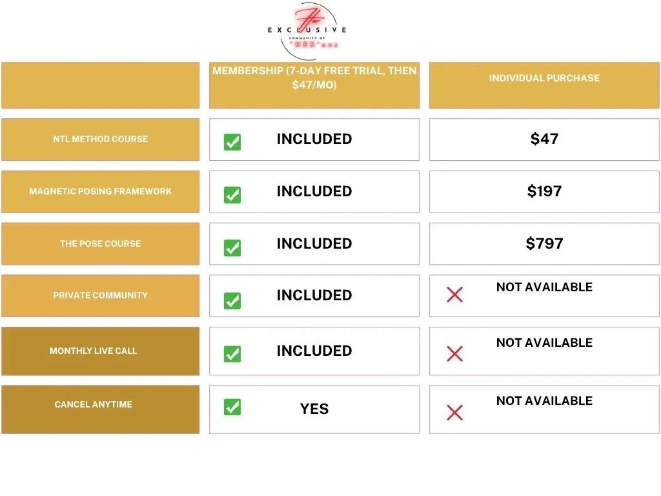Viewport: 661px width, 496px height.
Task: Click the $797 price cell
Action: 544,243
